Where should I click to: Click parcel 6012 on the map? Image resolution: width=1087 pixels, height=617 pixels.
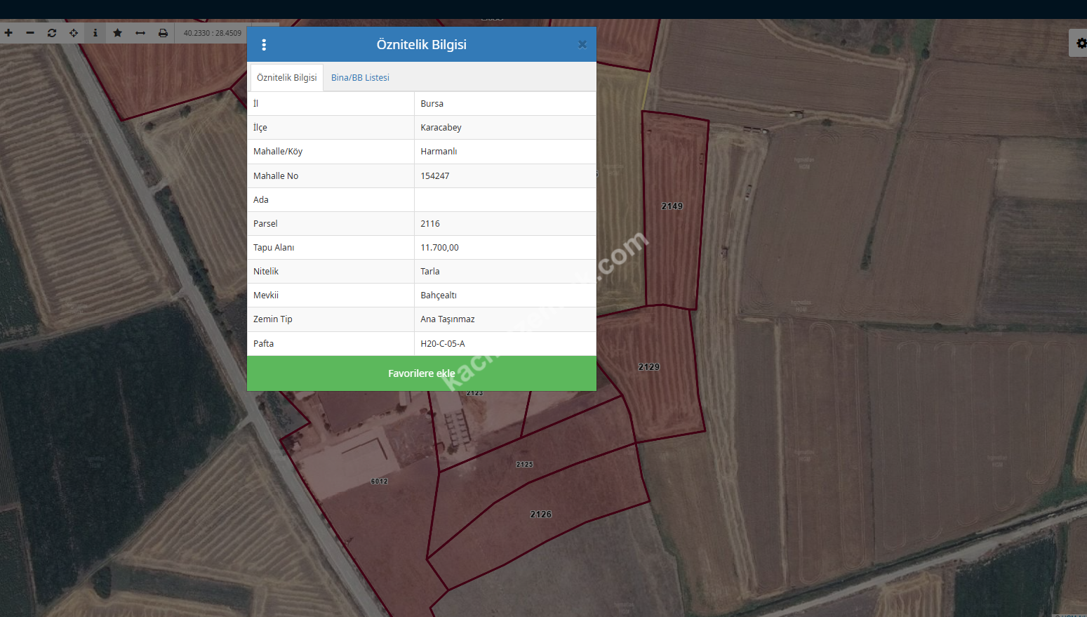point(379,482)
